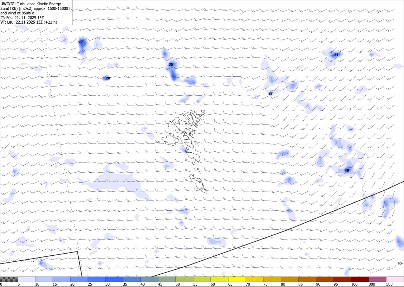This screenshot has height=287, width=404.
Task: Choose the 25–30 legend color swatch
Action: [97, 279]
